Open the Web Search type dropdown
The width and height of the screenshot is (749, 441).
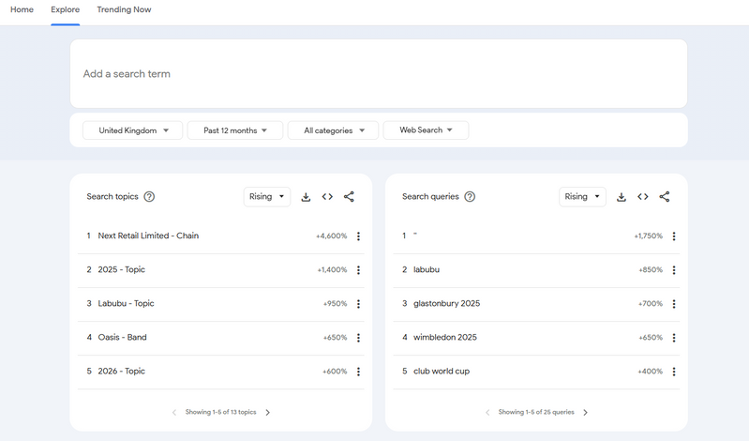pos(426,130)
